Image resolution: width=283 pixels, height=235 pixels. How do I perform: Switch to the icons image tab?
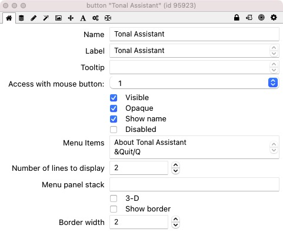[x=58, y=18]
